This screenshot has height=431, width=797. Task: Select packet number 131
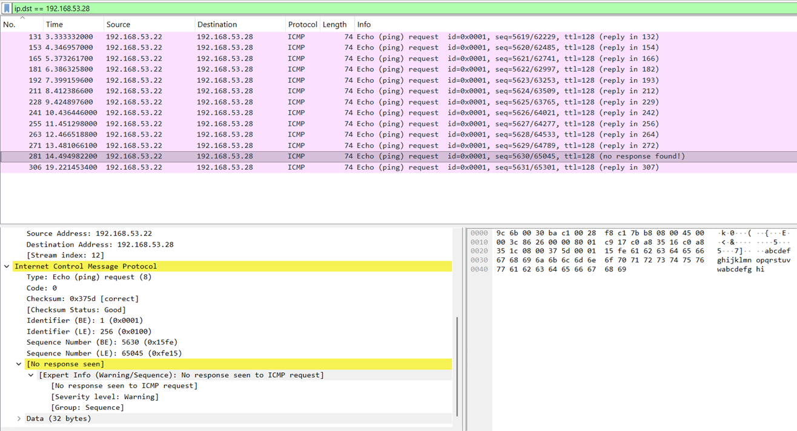[398, 37]
